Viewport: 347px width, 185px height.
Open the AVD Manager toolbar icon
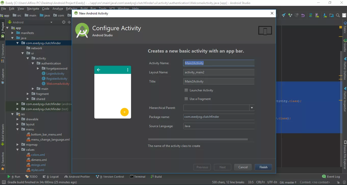[x=317, y=15]
